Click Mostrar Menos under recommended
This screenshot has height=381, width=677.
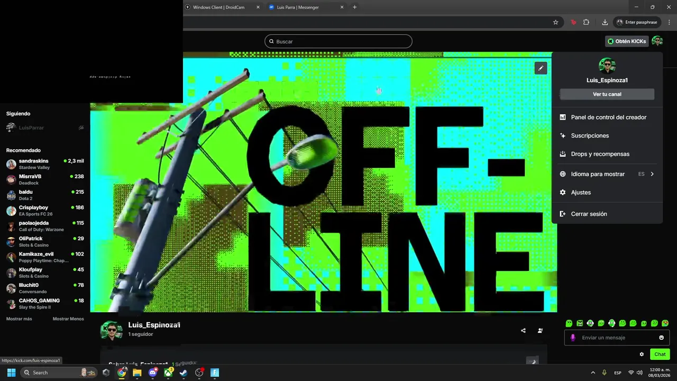[x=68, y=319]
